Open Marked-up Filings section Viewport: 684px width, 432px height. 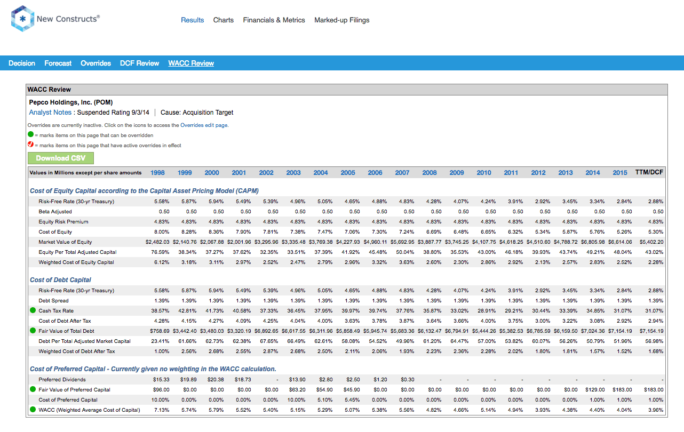(342, 20)
